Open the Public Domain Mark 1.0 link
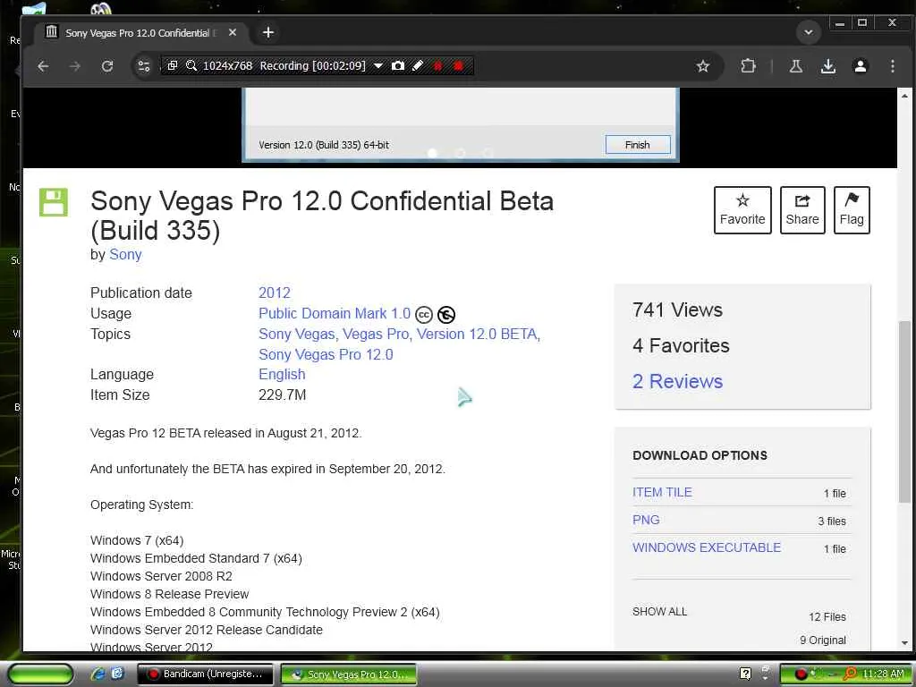 tap(335, 313)
